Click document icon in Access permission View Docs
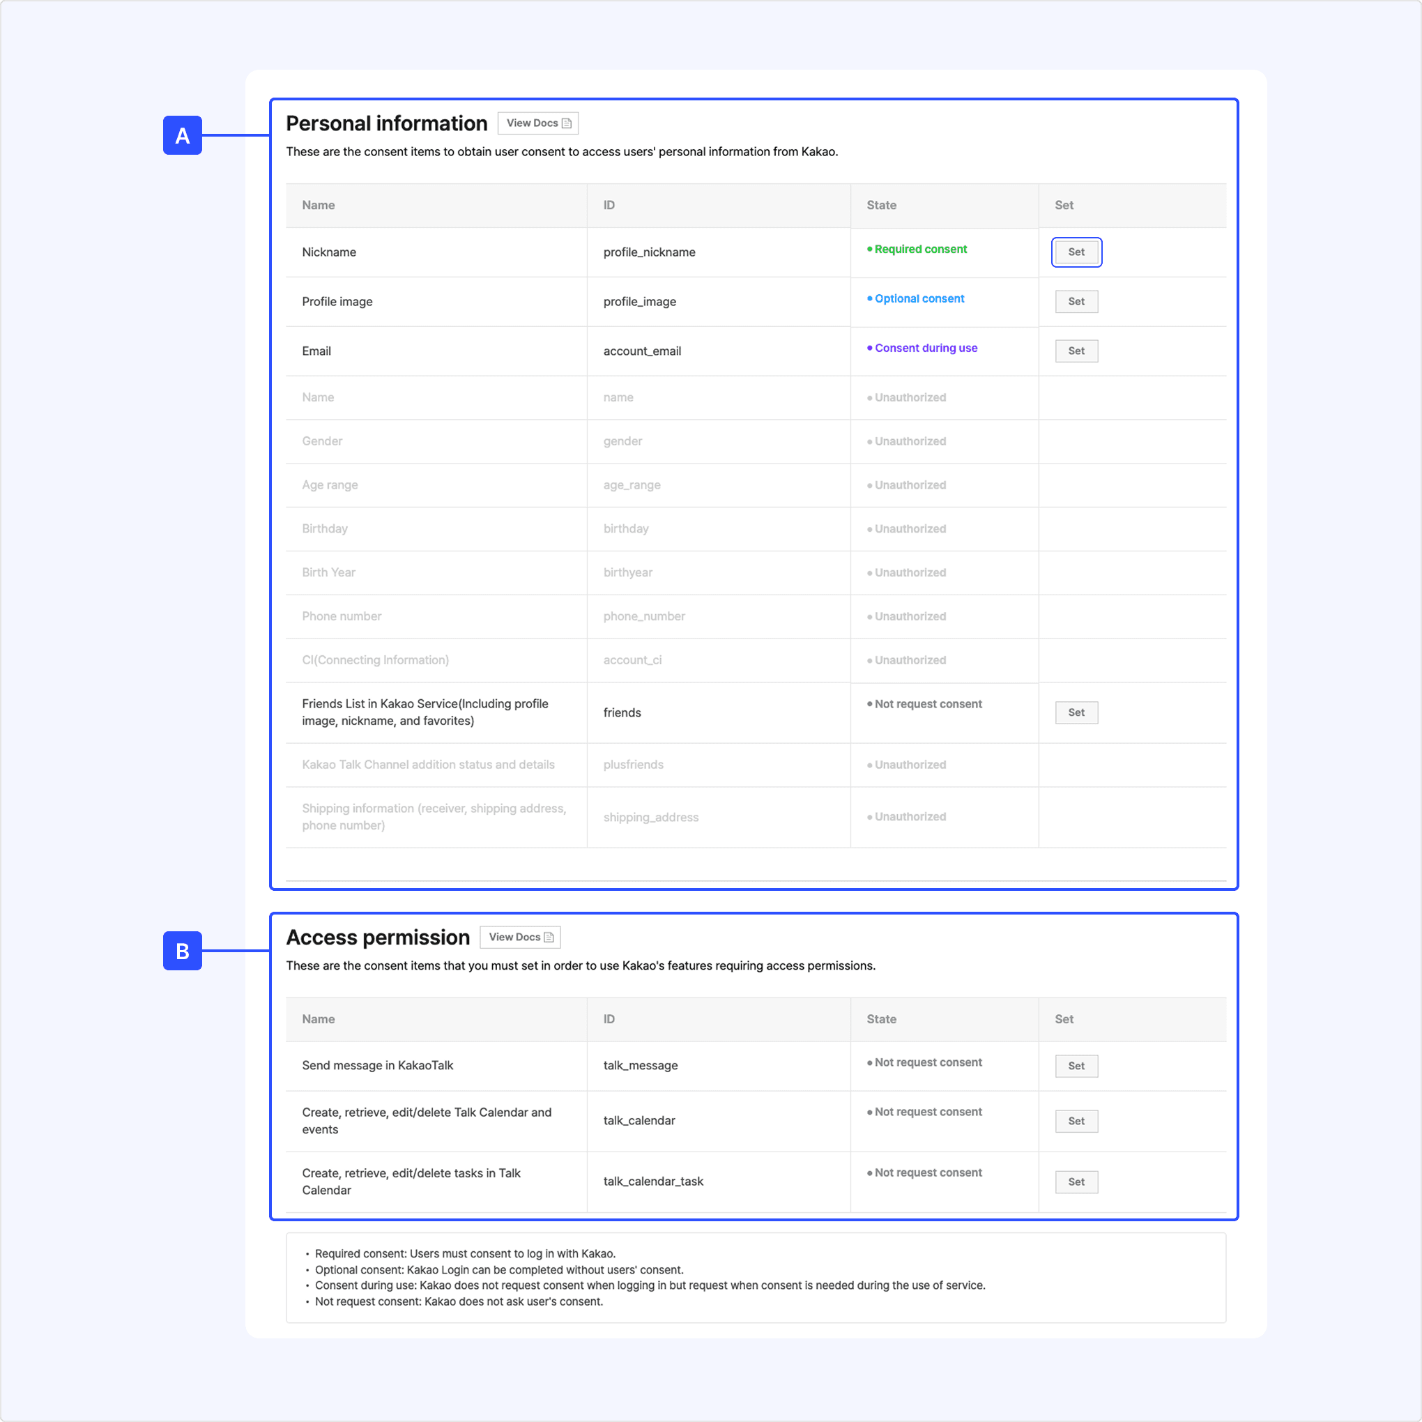 pyautogui.click(x=549, y=937)
